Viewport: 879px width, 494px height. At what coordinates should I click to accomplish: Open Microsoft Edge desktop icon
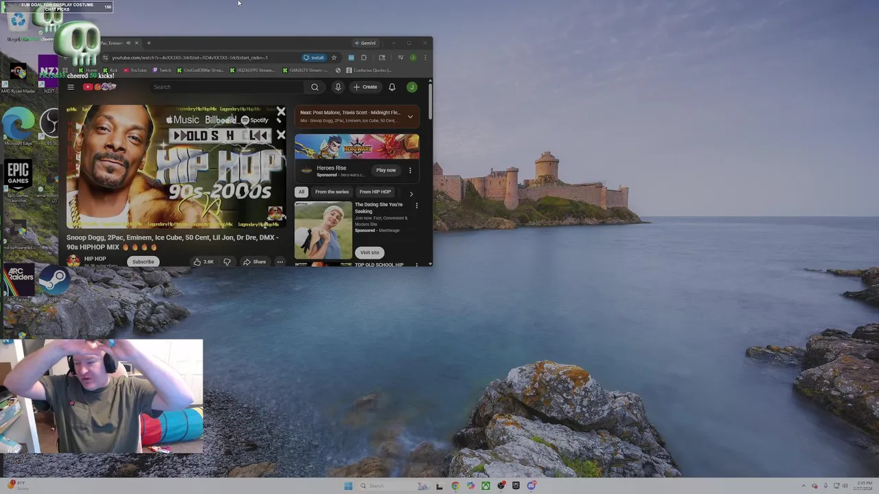coord(19,126)
